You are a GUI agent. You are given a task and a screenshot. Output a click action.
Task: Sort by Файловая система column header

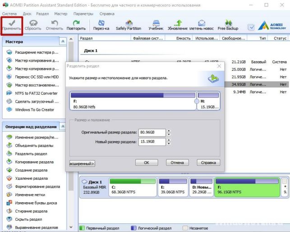coord(148,38)
